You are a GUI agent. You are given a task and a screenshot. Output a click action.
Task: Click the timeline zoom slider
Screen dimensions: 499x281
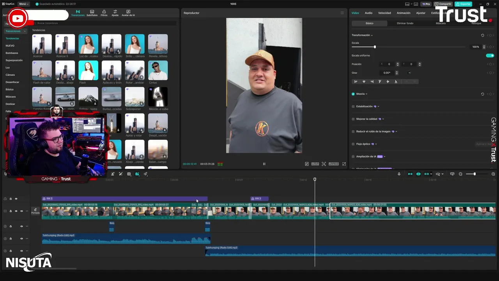point(474,174)
